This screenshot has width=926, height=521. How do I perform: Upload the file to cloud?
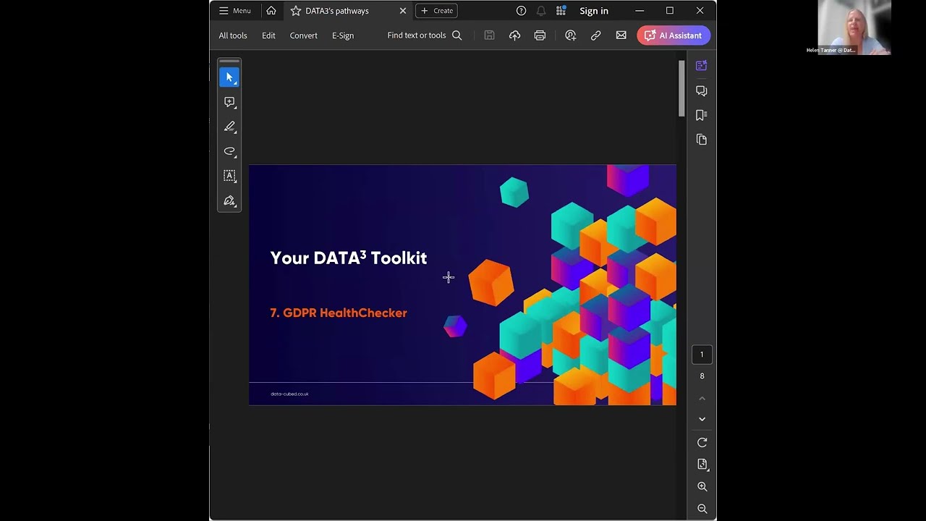click(x=514, y=35)
